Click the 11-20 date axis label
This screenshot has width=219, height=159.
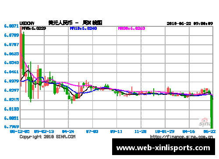click(x=140, y=131)
